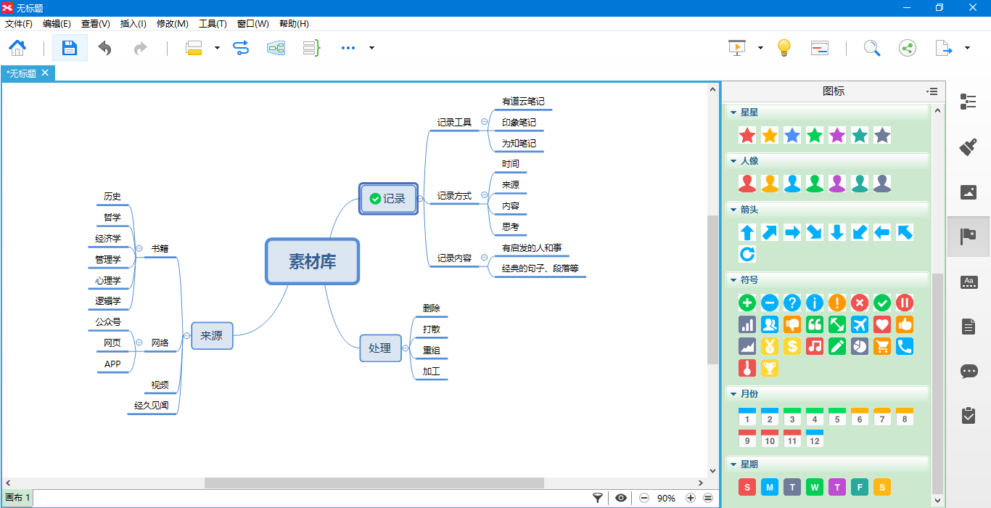The width and height of the screenshot is (991, 508).
Task: Open the 文件(F) menu
Action: (19, 24)
